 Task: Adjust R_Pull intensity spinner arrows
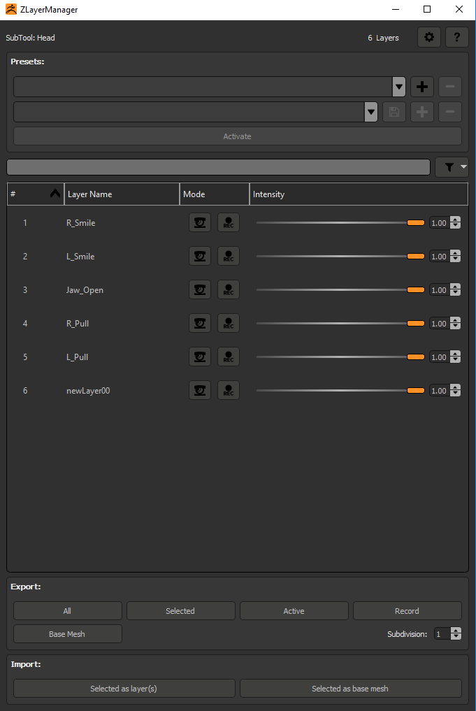[x=456, y=323]
